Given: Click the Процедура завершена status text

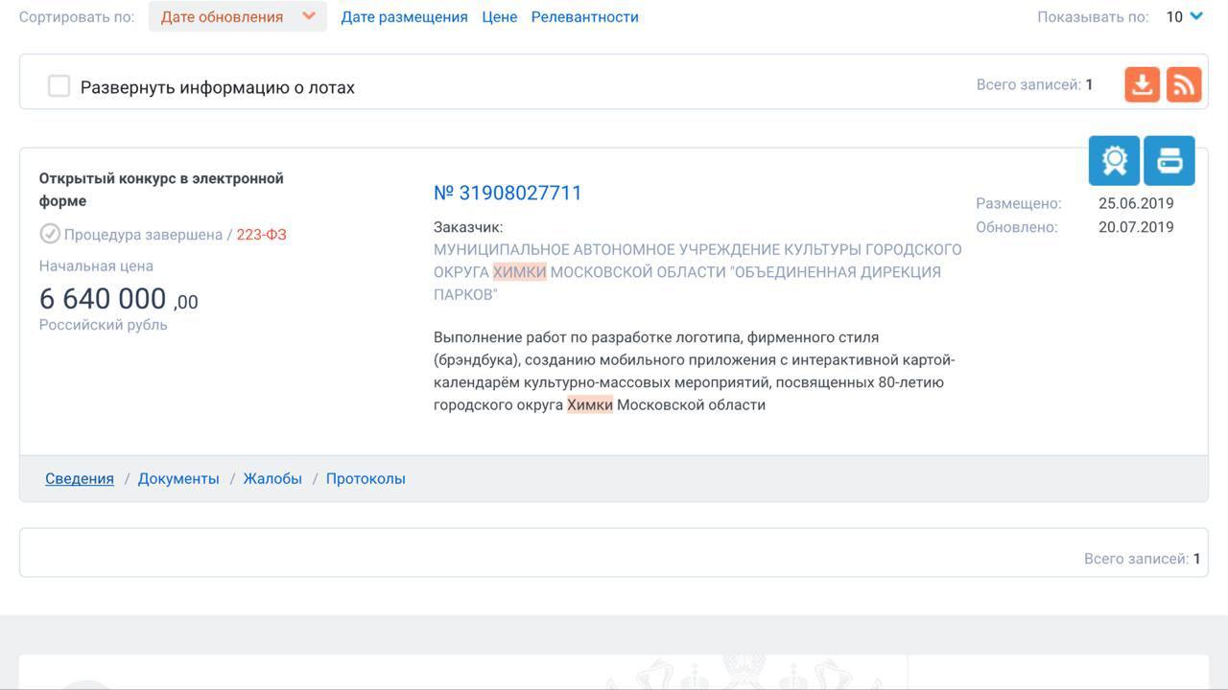Looking at the screenshot, I should point(143,234).
